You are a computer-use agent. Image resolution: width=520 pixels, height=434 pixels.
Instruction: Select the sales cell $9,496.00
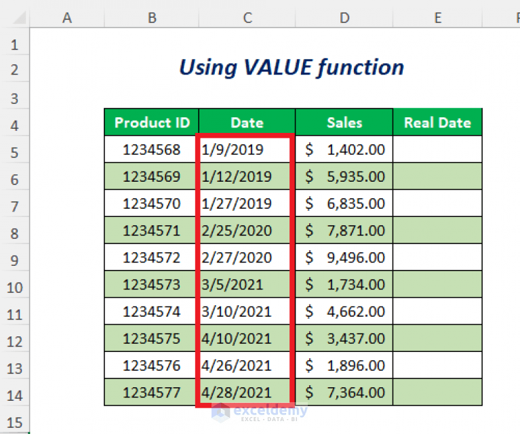344,257
